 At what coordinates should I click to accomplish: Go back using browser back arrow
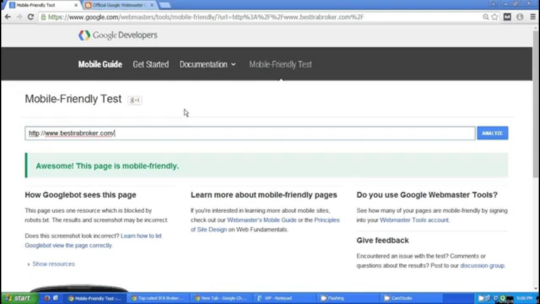[7, 17]
